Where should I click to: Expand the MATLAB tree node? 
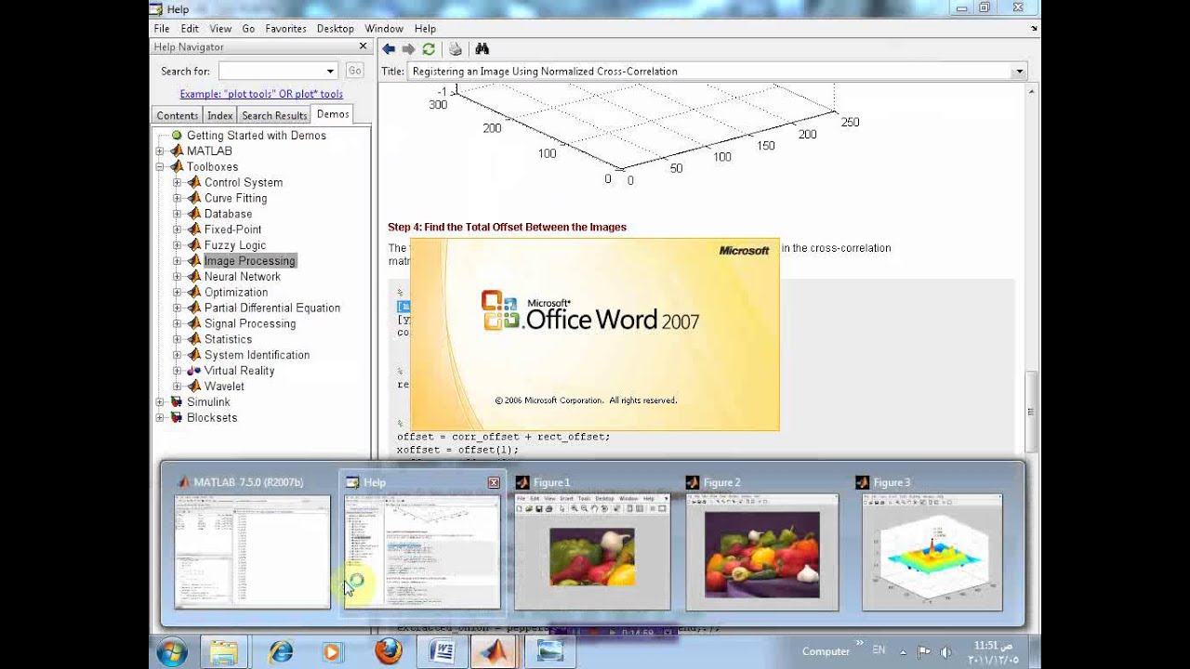pyautogui.click(x=160, y=151)
